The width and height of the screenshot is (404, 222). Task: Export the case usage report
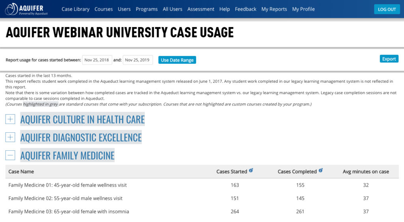(389, 59)
